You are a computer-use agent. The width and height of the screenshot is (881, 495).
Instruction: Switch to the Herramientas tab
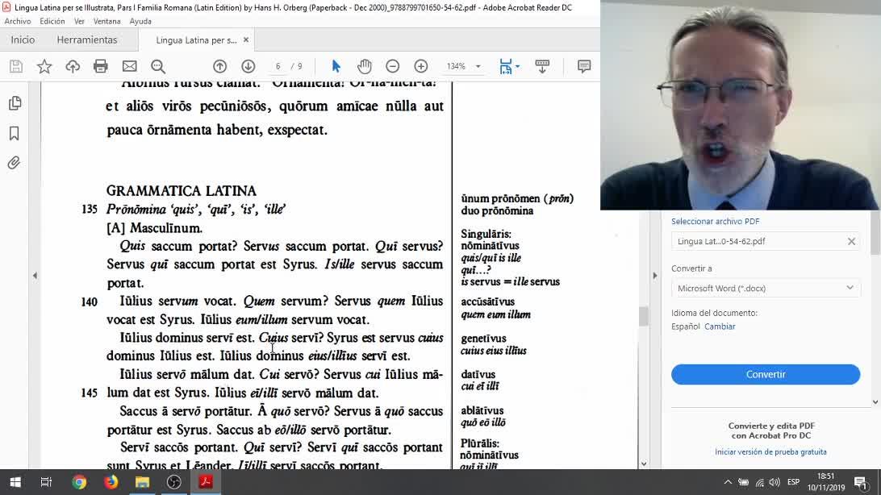(87, 40)
